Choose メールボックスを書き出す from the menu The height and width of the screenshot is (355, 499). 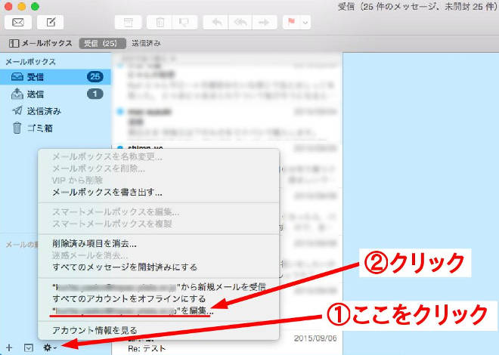point(106,193)
